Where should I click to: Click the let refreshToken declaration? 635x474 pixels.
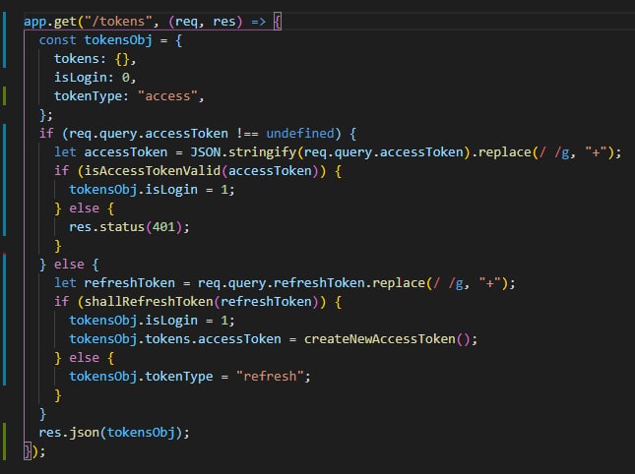[285, 282]
